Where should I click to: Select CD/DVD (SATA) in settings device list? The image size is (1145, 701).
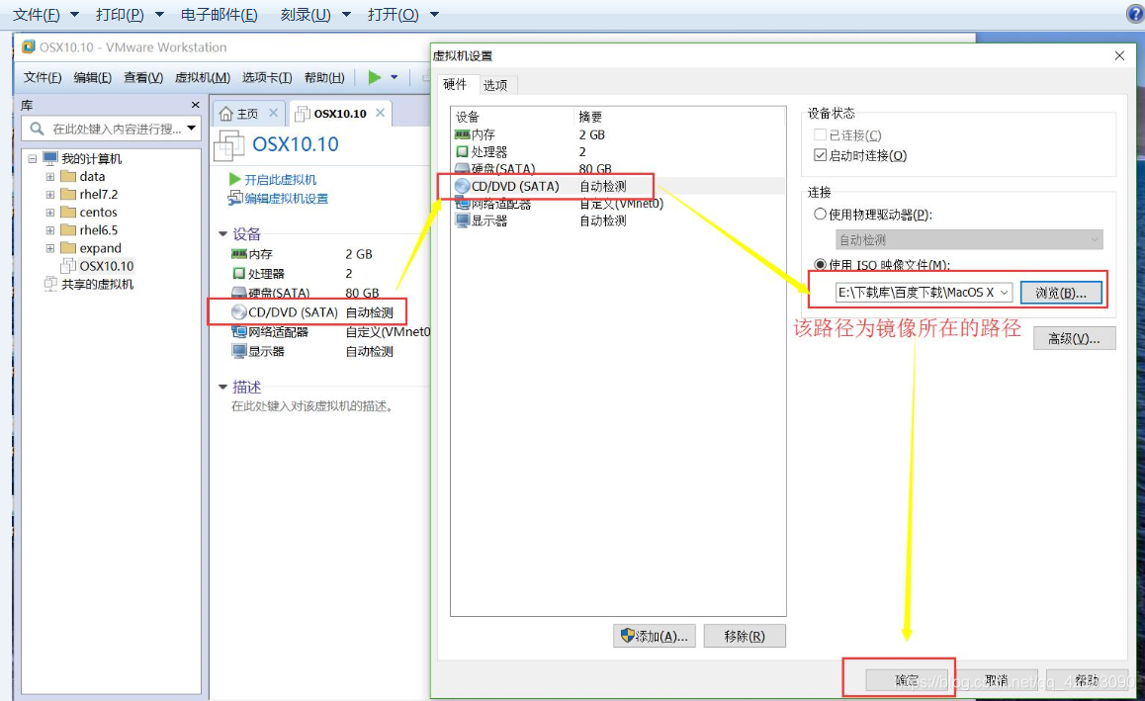click(618, 186)
